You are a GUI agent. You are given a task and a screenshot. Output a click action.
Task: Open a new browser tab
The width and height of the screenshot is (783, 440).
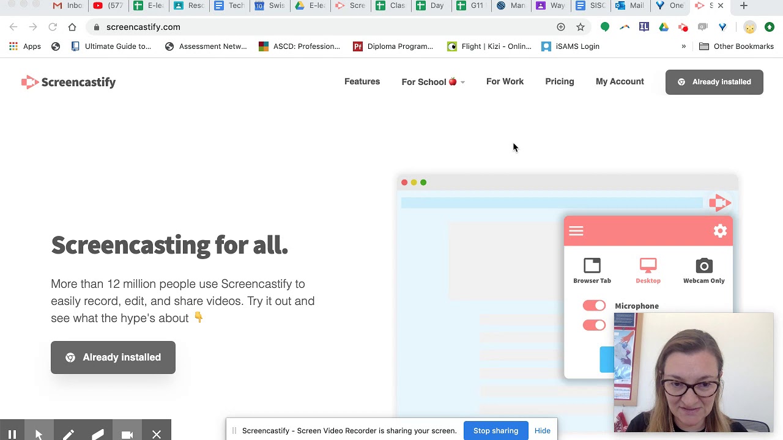[x=744, y=5]
